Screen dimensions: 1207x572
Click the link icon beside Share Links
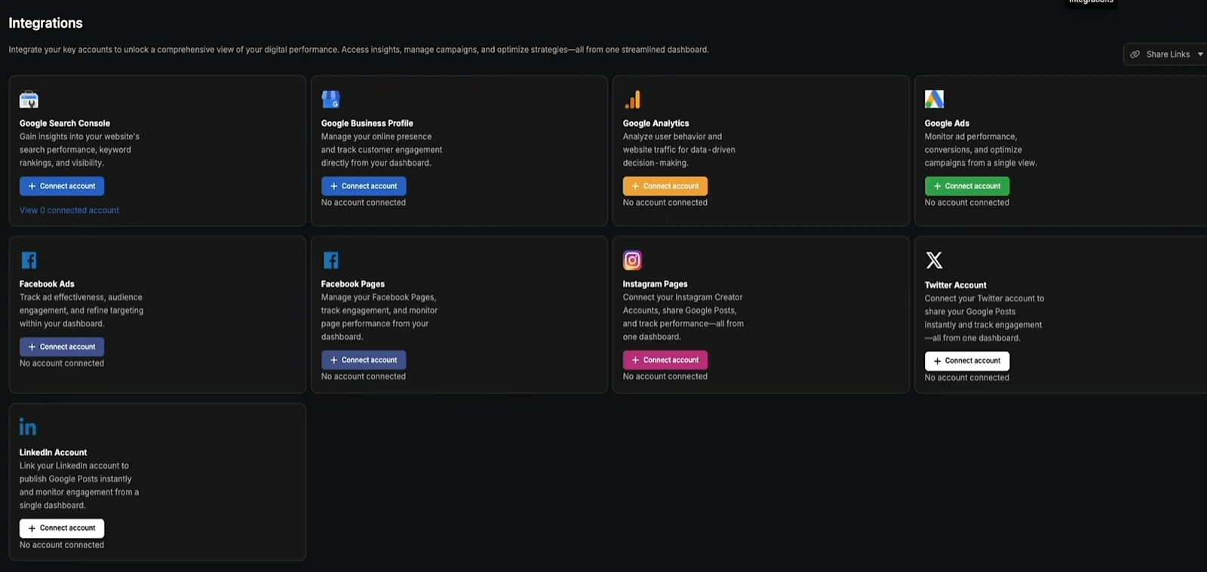point(1135,54)
